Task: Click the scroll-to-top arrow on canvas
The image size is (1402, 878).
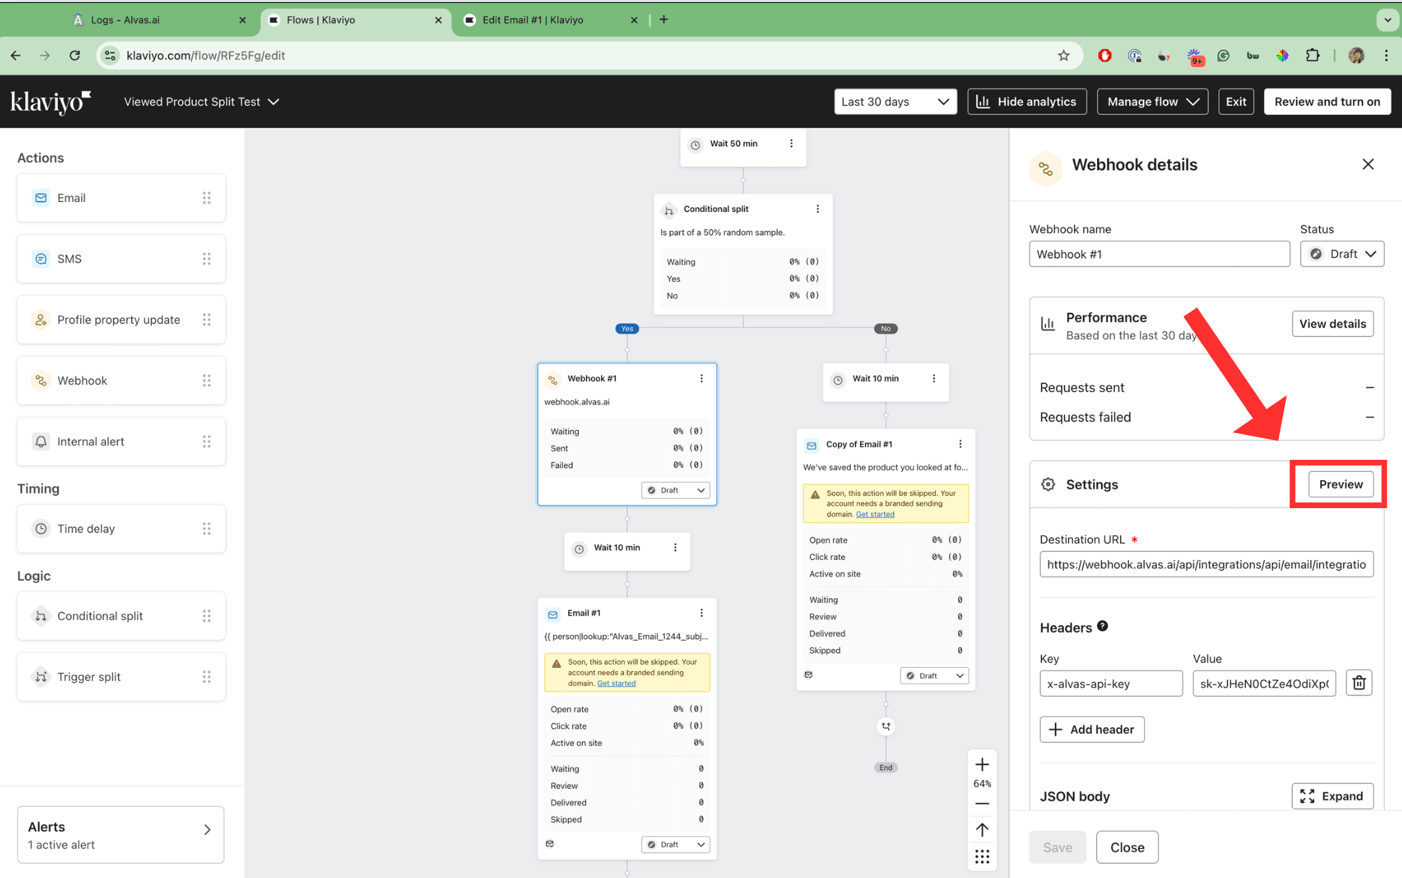Action: [x=982, y=830]
